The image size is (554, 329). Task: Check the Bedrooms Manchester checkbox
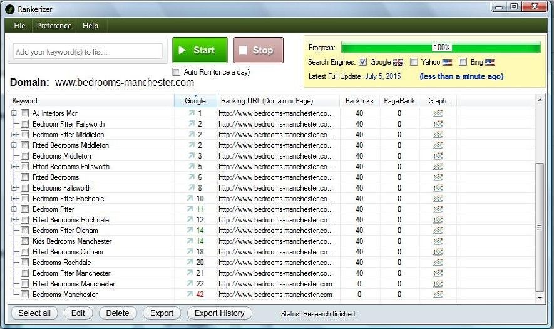25,295
